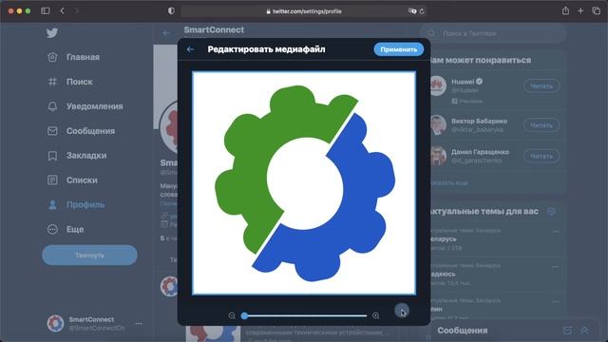608x342 pixels.
Task: Open Закладки bookmarks
Action: pos(77,156)
